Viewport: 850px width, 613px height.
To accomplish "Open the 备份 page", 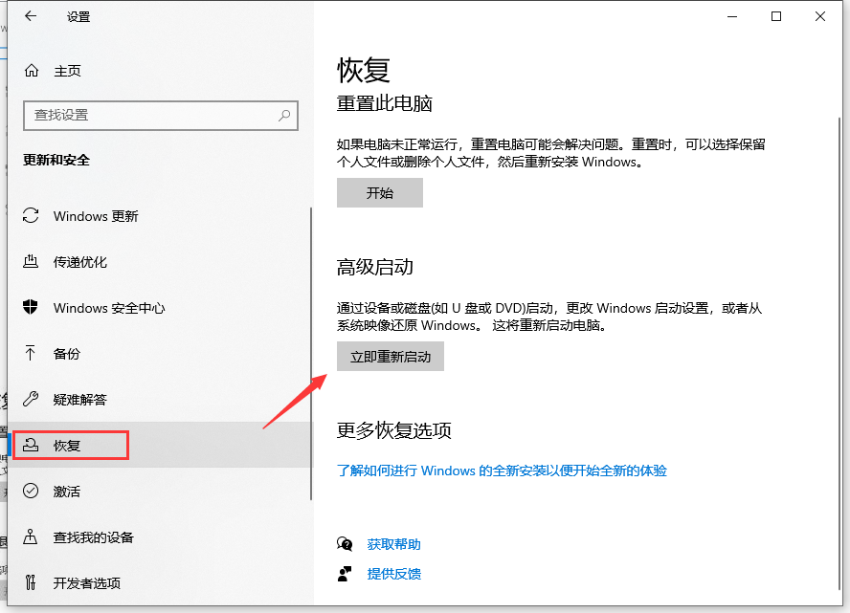I will tap(159, 354).
